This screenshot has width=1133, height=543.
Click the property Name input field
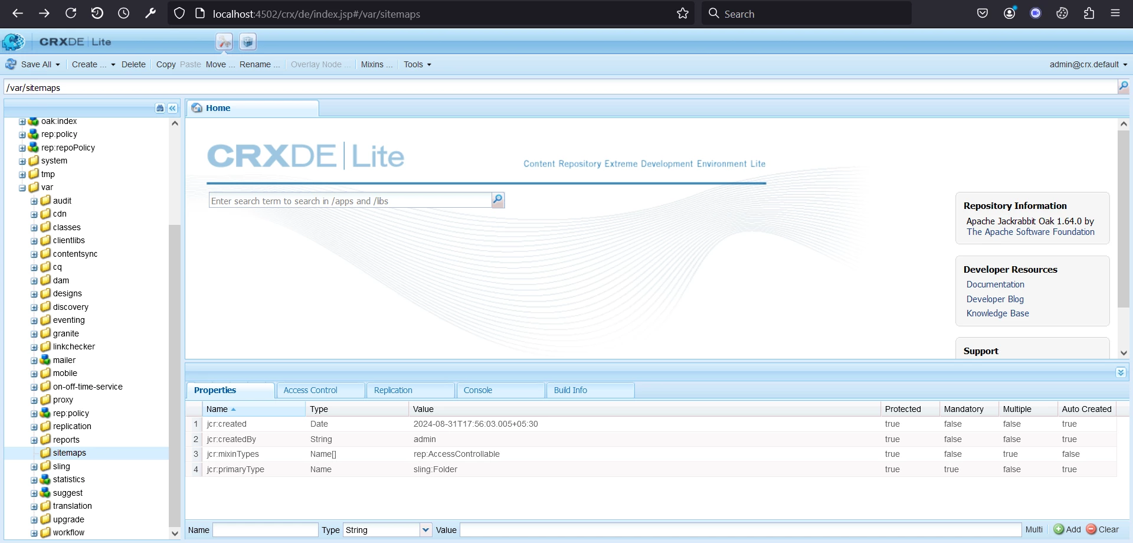[265, 530]
